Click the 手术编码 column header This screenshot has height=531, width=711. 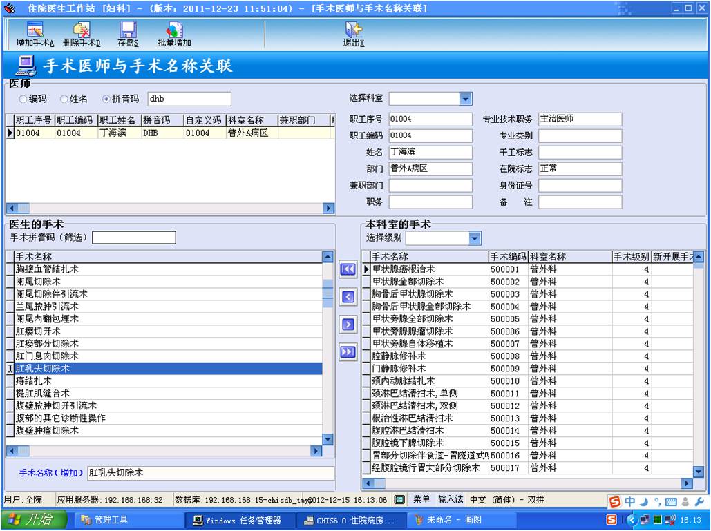coord(509,257)
